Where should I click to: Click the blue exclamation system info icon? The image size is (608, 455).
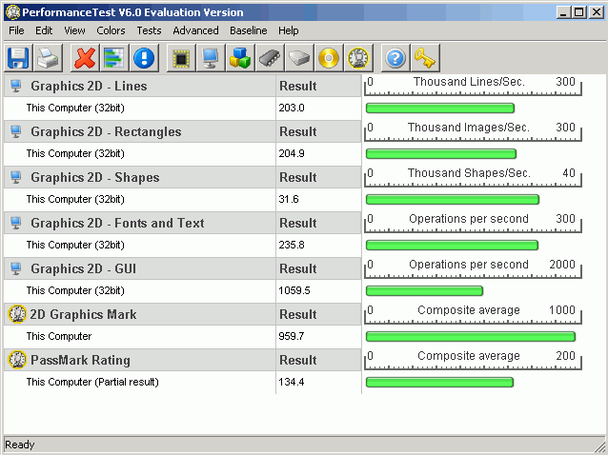pos(144,58)
